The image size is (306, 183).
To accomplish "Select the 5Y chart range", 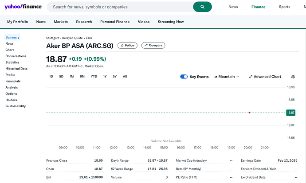I will 115,76.
